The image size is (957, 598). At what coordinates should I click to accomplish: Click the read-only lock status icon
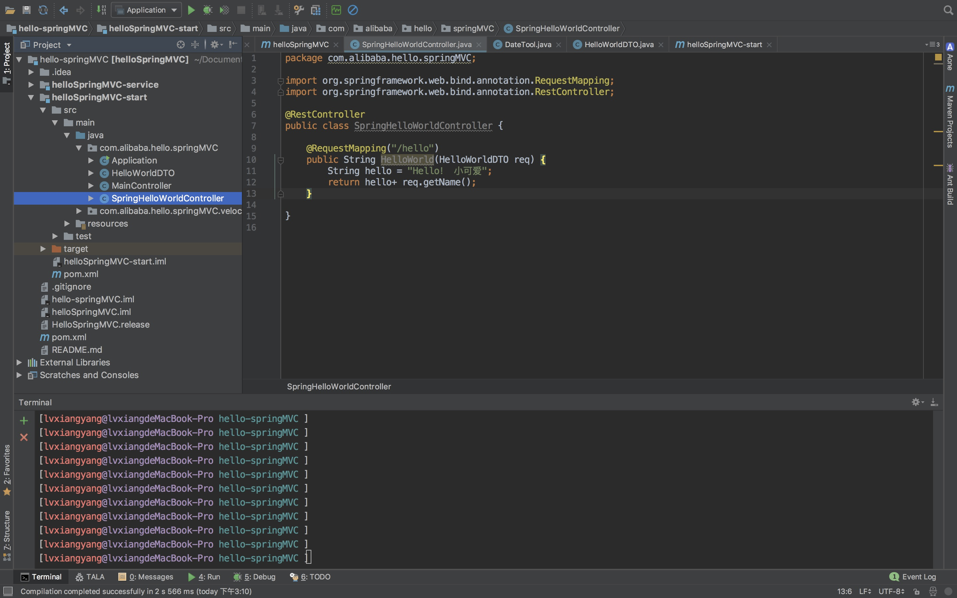tap(917, 592)
